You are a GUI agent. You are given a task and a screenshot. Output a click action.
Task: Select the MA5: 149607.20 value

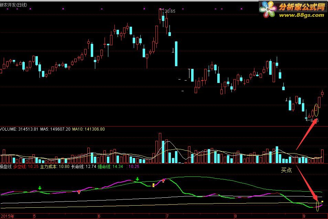[x=55, y=129]
